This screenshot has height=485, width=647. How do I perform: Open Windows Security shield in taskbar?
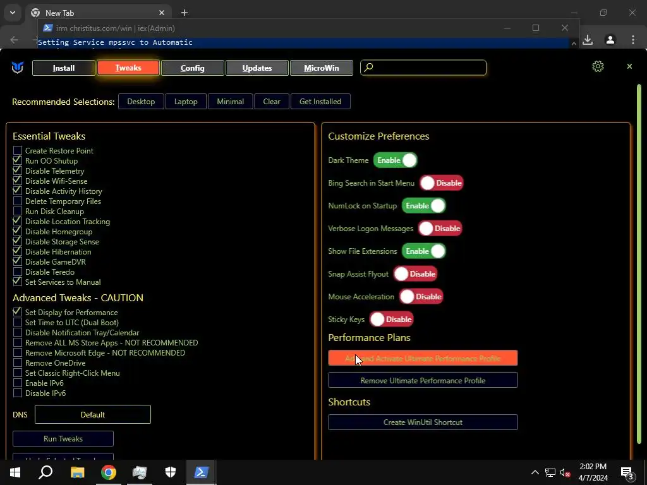point(171,472)
